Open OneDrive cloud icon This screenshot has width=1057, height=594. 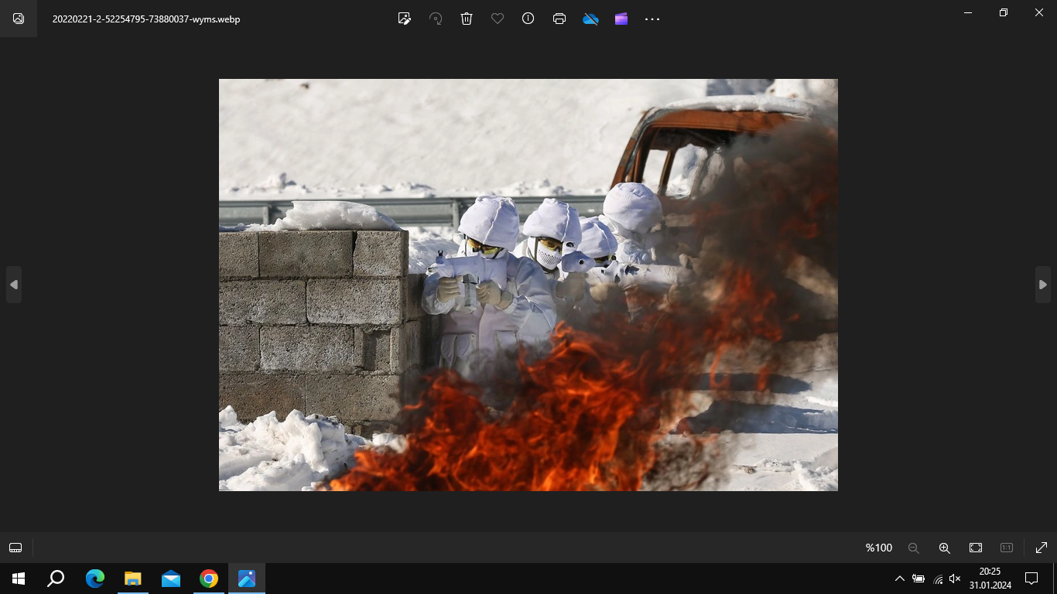pos(590,19)
